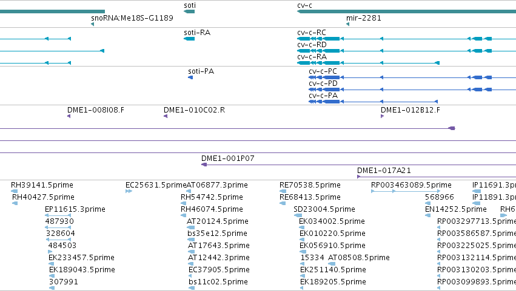Click the DME1-017A21 clone label
516x291 pixels.
384,171
